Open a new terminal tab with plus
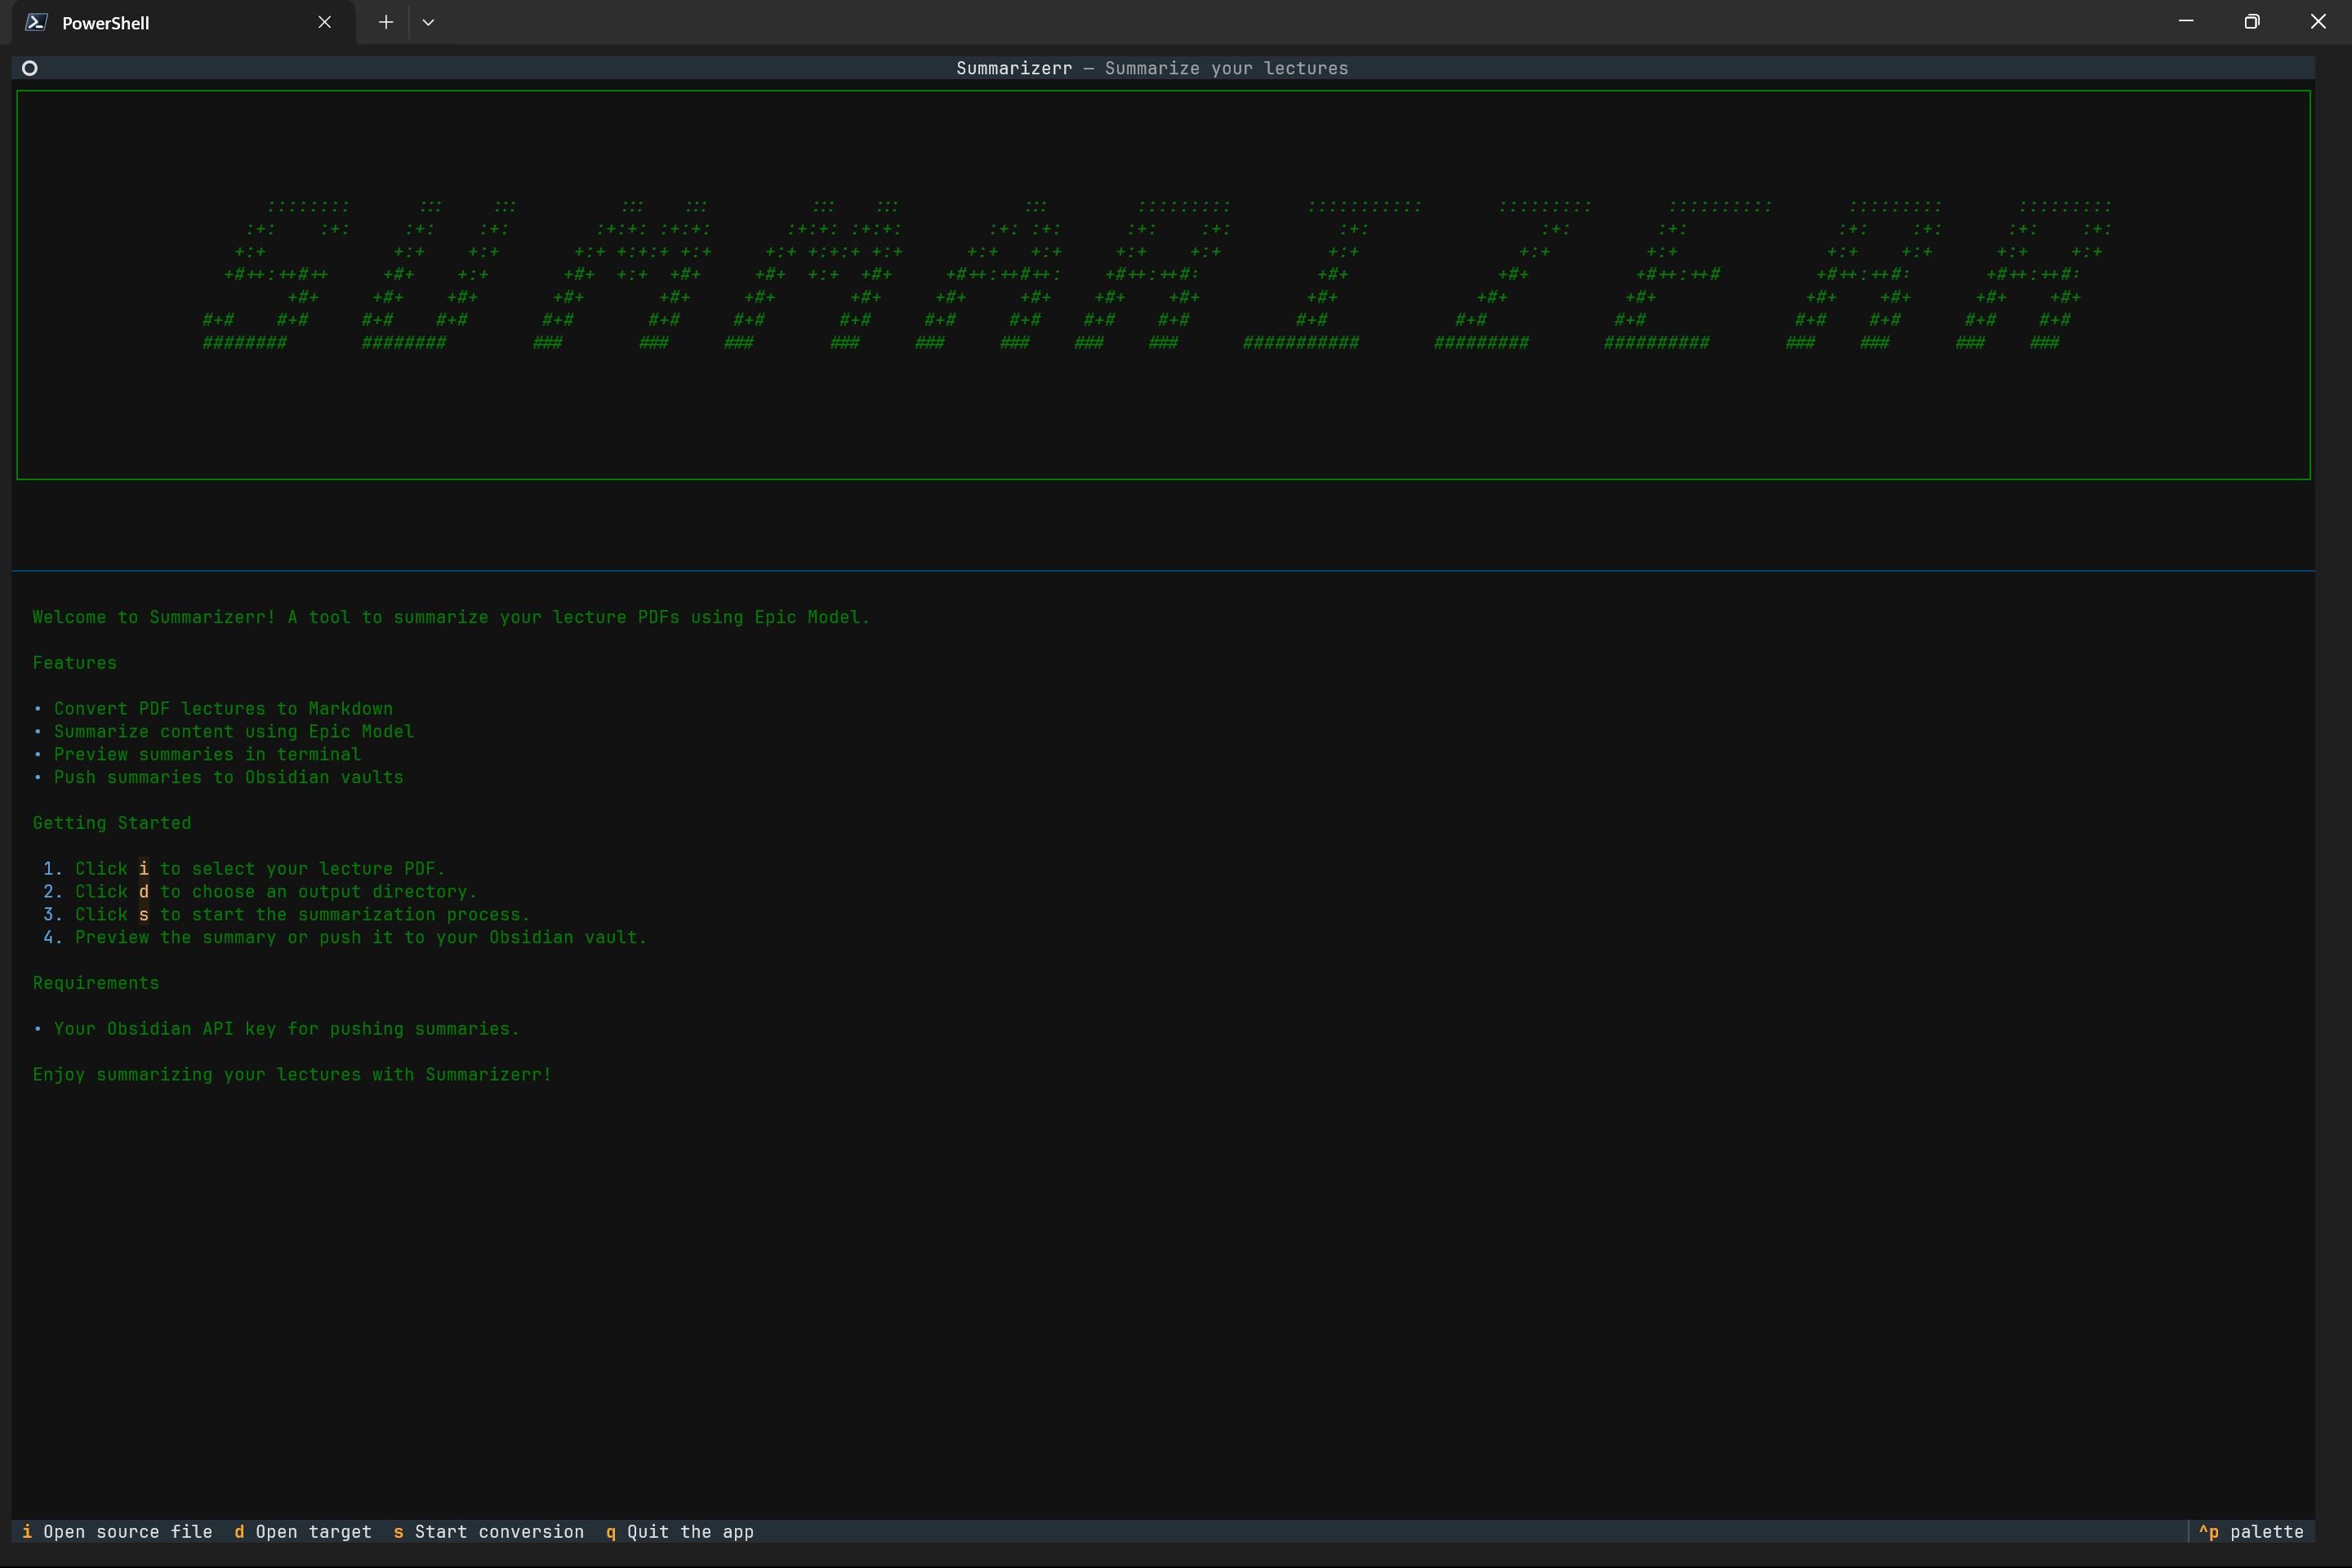The height and width of the screenshot is (1568, 2352). coord(386,22)
